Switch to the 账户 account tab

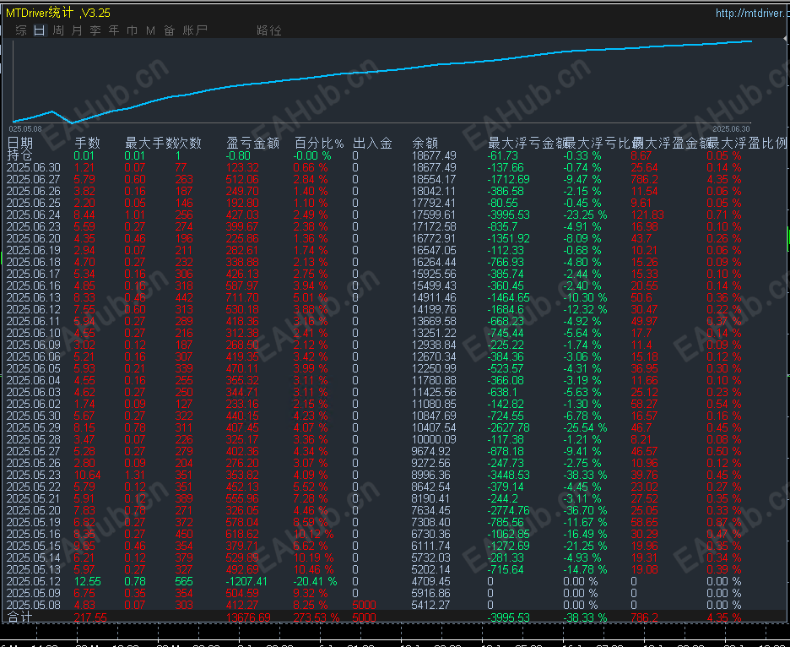(x=195, y=30)
